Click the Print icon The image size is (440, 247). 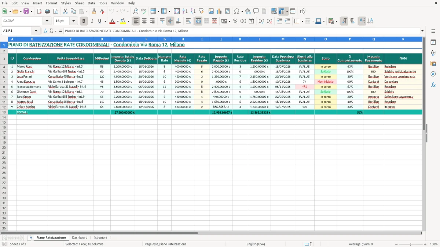pos(47,11)
